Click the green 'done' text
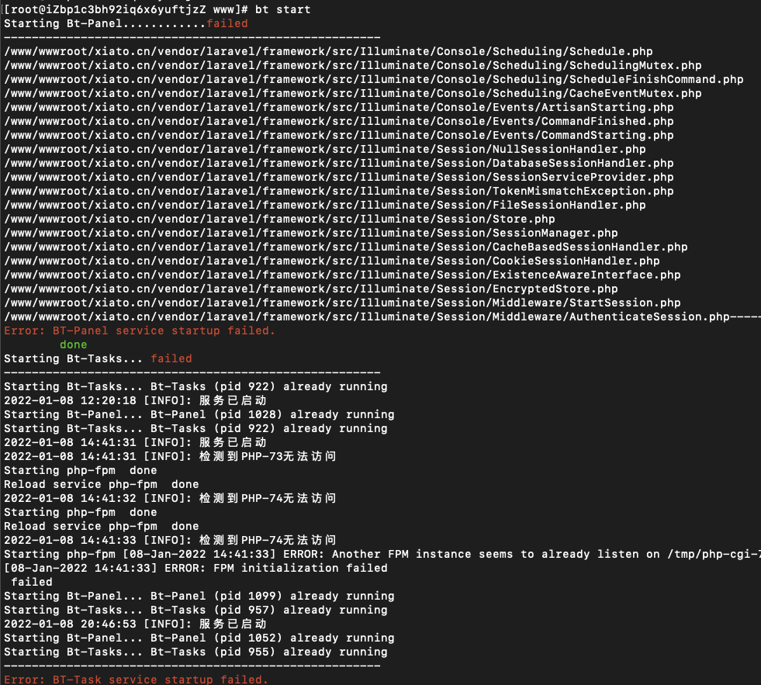Viewport: 761px width, 685px height. [x=73, y=345]
